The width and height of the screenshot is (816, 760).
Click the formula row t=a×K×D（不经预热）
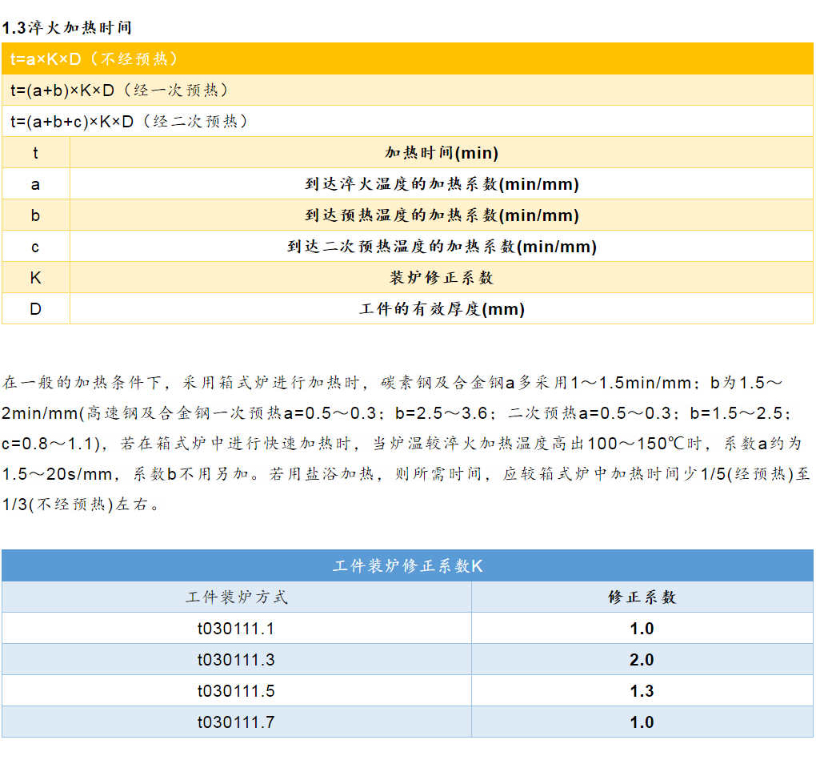pyautogui.click(x=96, y=58)
